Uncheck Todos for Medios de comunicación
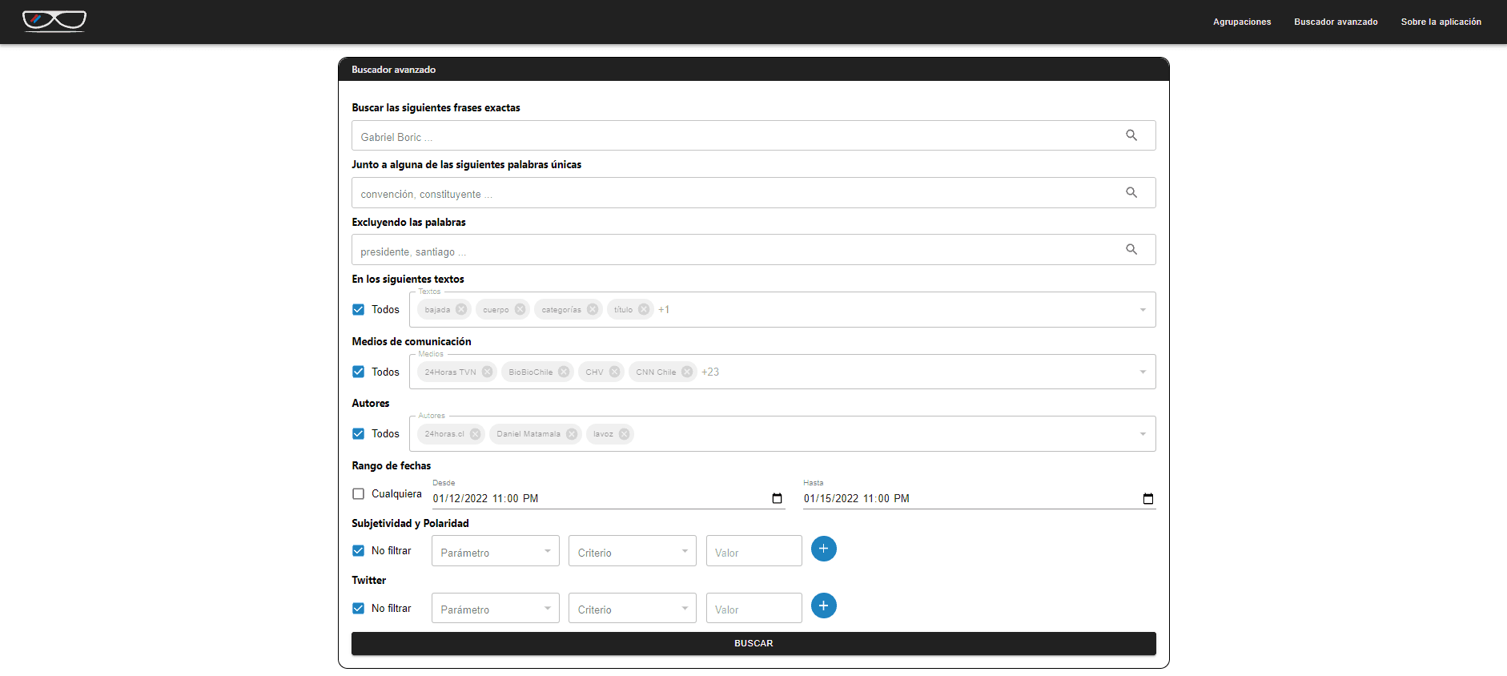The height and width of the screenshot is (676, 1507). (359, 372)
